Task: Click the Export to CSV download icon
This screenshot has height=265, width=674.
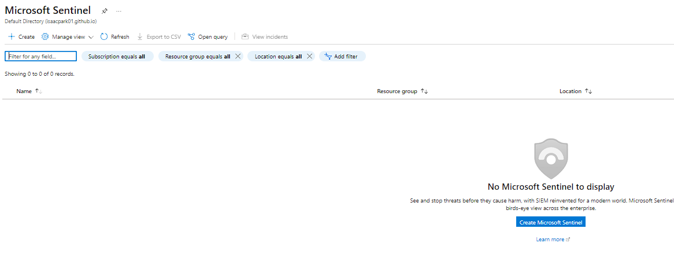Action: pyautogui.click(x=140, y=36)
